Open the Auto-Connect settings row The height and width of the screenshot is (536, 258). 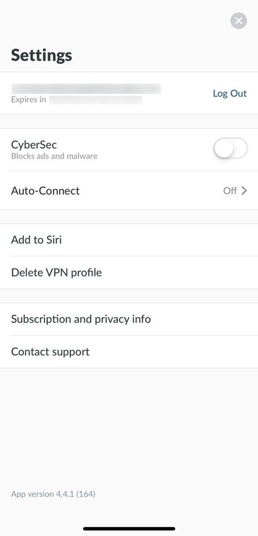129,190
